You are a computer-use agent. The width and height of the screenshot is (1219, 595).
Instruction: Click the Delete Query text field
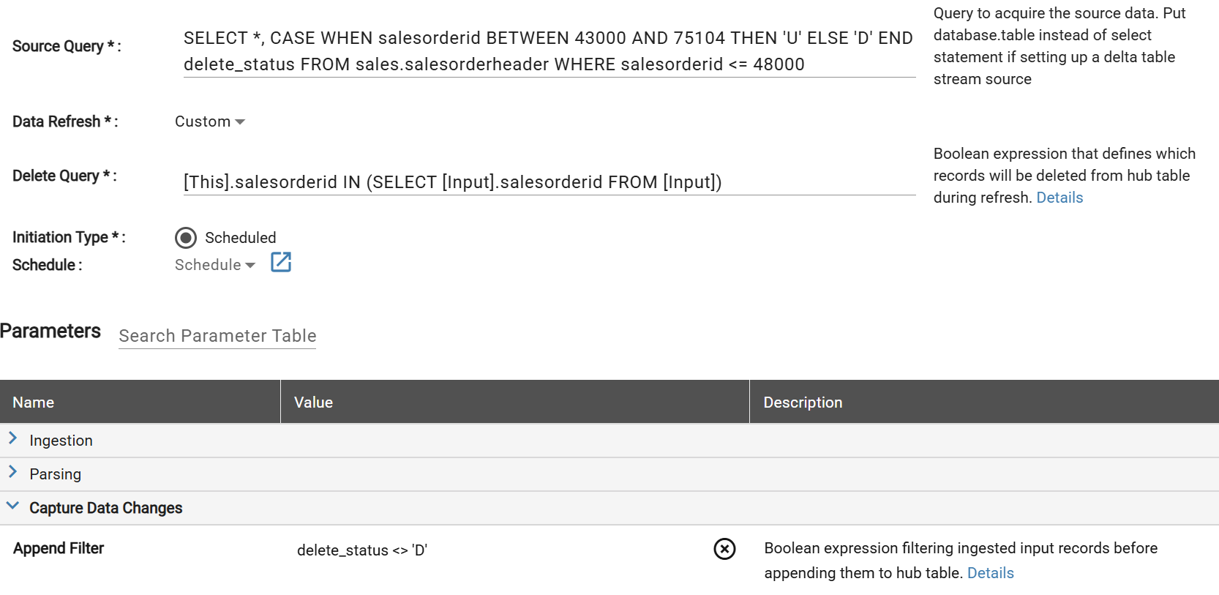(x=549, y=182)
